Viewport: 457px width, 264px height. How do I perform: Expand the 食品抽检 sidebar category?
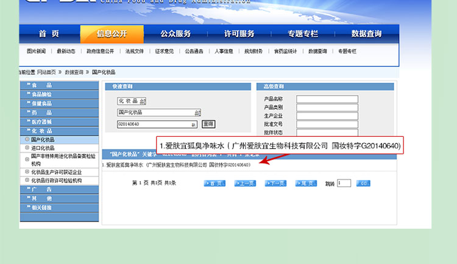coord(59,94)
